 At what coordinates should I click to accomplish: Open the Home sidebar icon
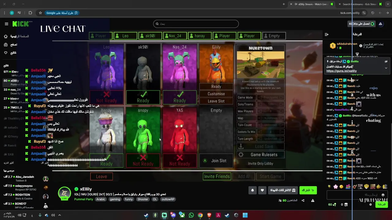pyautogui.click(x=6, y=36)
